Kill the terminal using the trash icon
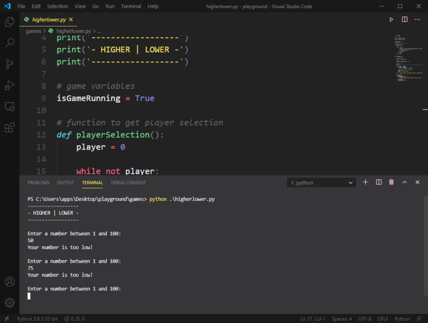Image resolution: width=428 pixels, height=323 pixels. coord(391,182)
